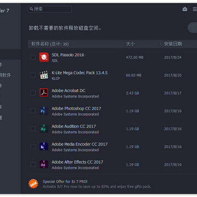Click the Adobe Acrobat DC icon
The image size is (197, 197).
point(44,92)
